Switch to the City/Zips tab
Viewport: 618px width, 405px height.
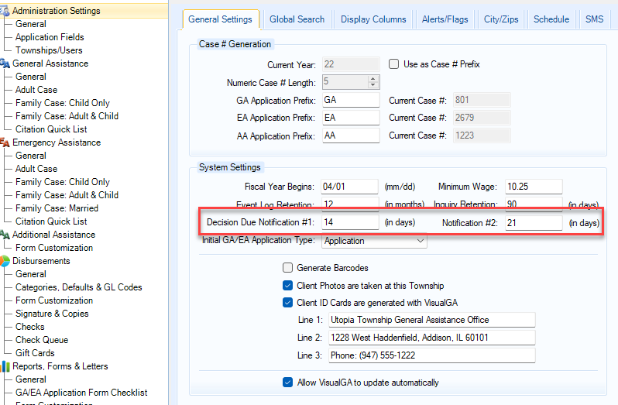(x=501, y=19)
